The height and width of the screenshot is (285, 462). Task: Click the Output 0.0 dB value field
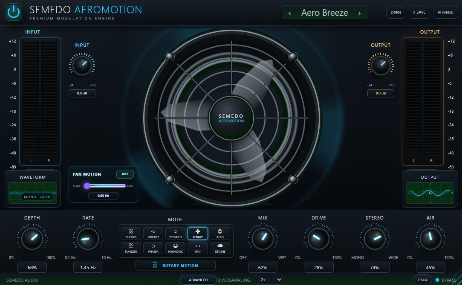381,93
